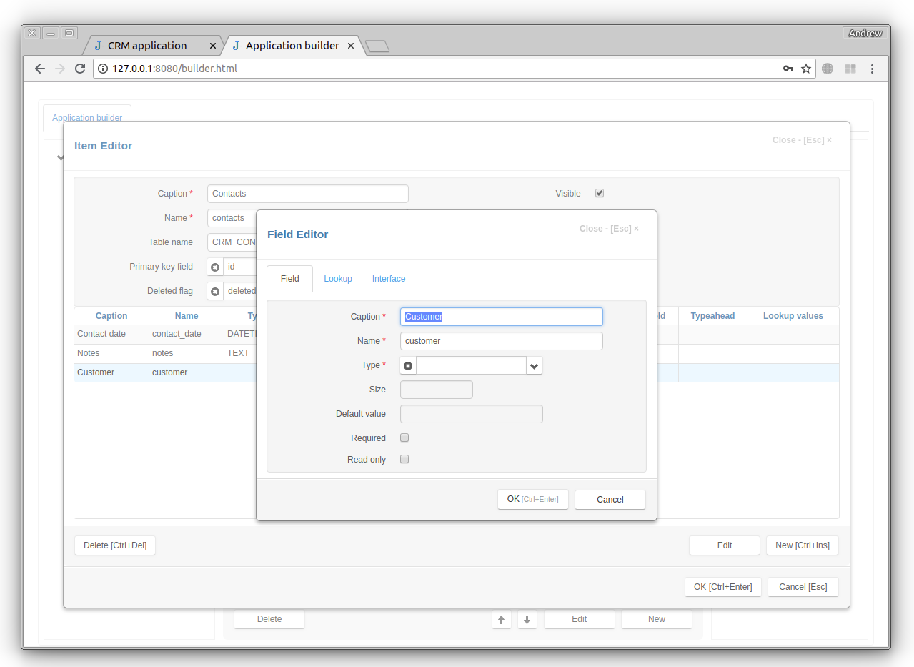This screenshot has width=914, height=667.
Task: View site information icon in address bar
Action: (x=102, y=69)
